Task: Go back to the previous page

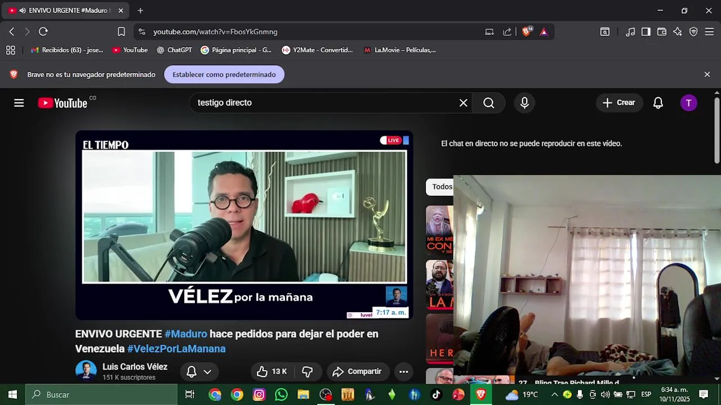Action: (12, 32)
